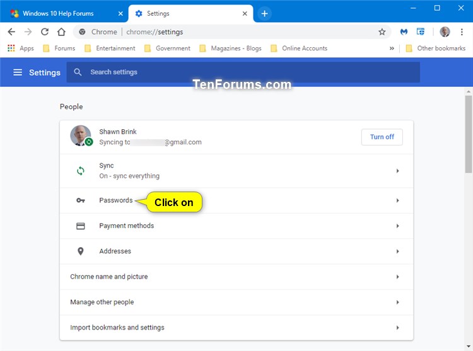
Task: Open Chrome name and picture label
Action: tap(109, 277)
